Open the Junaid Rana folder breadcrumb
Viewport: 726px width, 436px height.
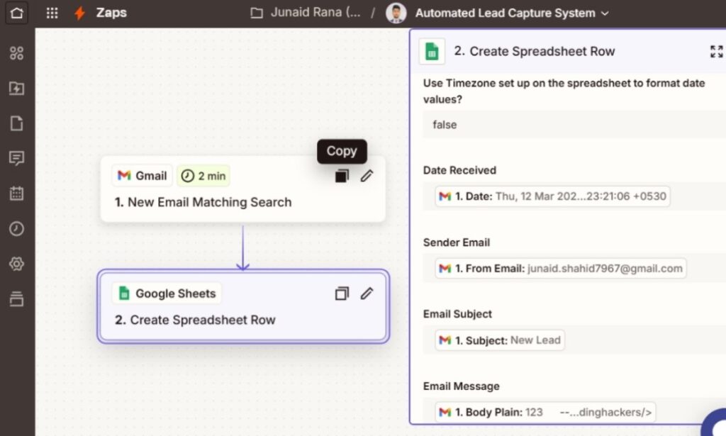pyautogui.click(x=306, y=13)
